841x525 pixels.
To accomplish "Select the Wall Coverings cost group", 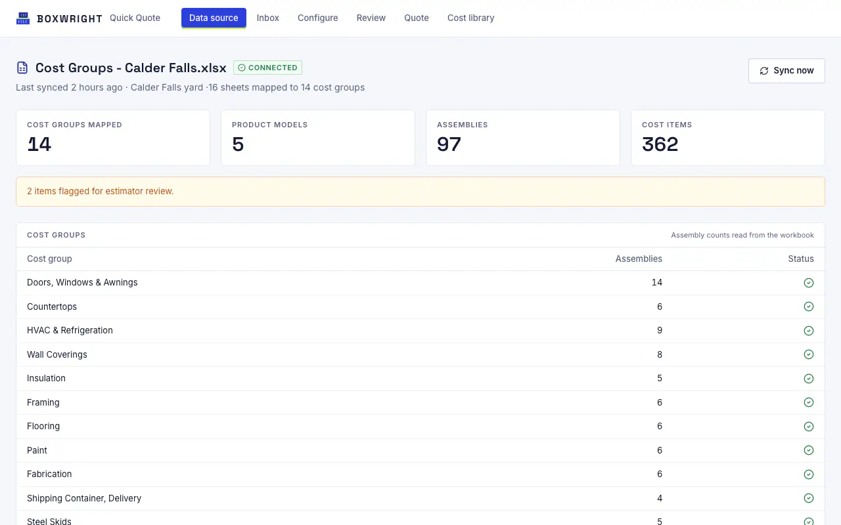I will point(420,354).
